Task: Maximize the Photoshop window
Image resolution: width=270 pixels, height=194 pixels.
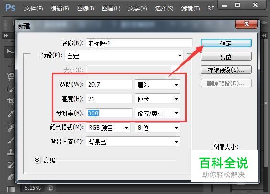Action: (237, 5)
